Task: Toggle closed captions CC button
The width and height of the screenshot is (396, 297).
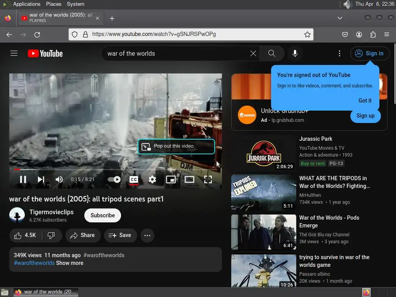Action: [x=133, y=179]
